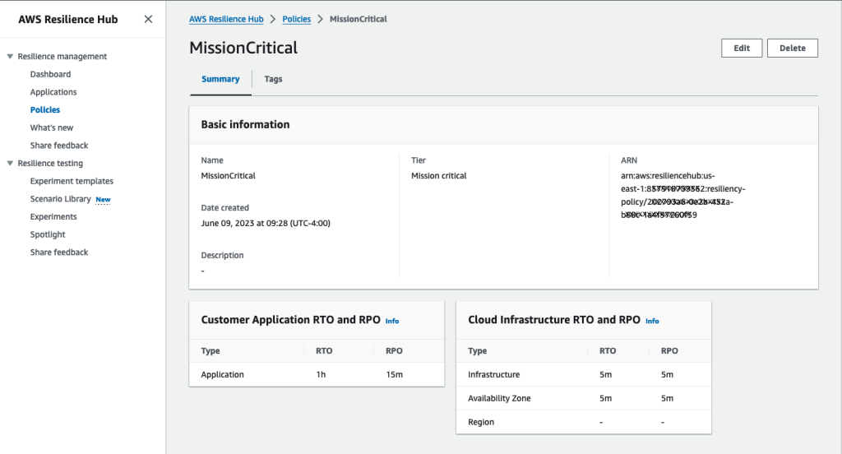Viewport: 842px width, 454px height.
Task: Click the Application RPO value 15m
Action: click(394, 374)
